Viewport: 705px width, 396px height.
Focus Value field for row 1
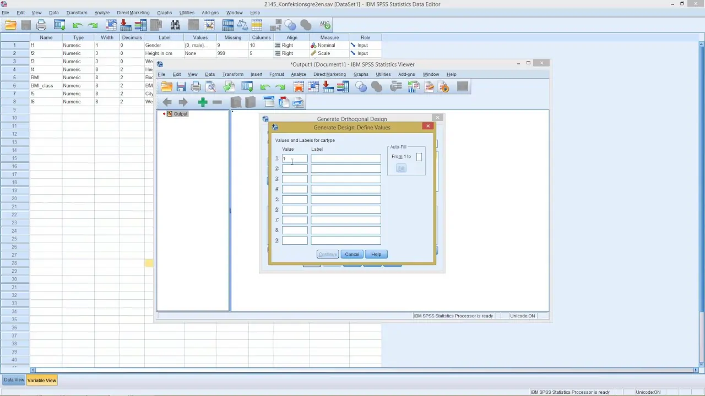pos(295,158)
